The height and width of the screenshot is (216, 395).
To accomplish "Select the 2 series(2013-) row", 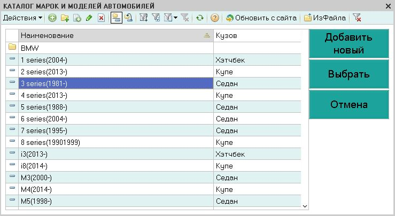I will coord(153,72).
